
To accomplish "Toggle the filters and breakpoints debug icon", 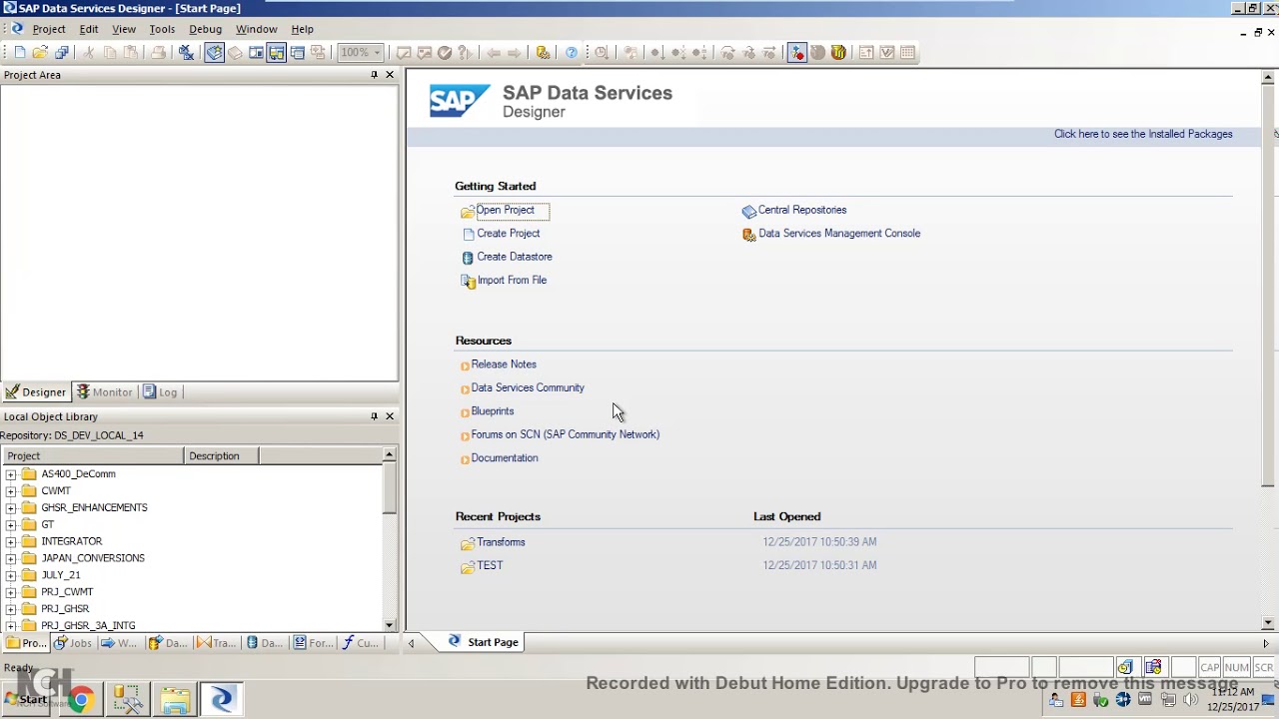I will (796, 53).
